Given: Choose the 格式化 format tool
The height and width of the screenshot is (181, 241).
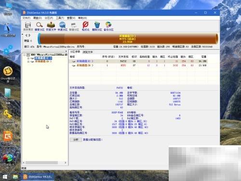Looking at the screenshot, I should [x=85, y=27].
